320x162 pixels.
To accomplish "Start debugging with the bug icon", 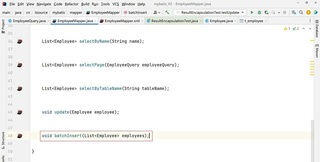I will pos(259,12).
